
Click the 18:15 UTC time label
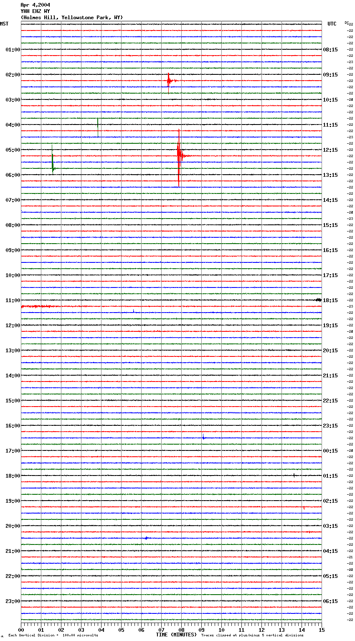point(330,300)
